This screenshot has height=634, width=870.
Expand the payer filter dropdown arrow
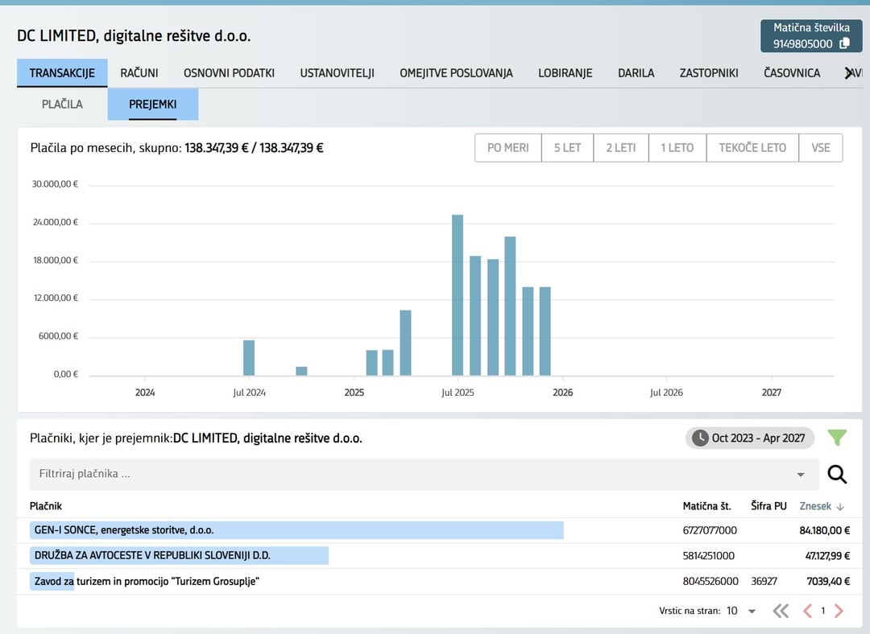point(800,475)
